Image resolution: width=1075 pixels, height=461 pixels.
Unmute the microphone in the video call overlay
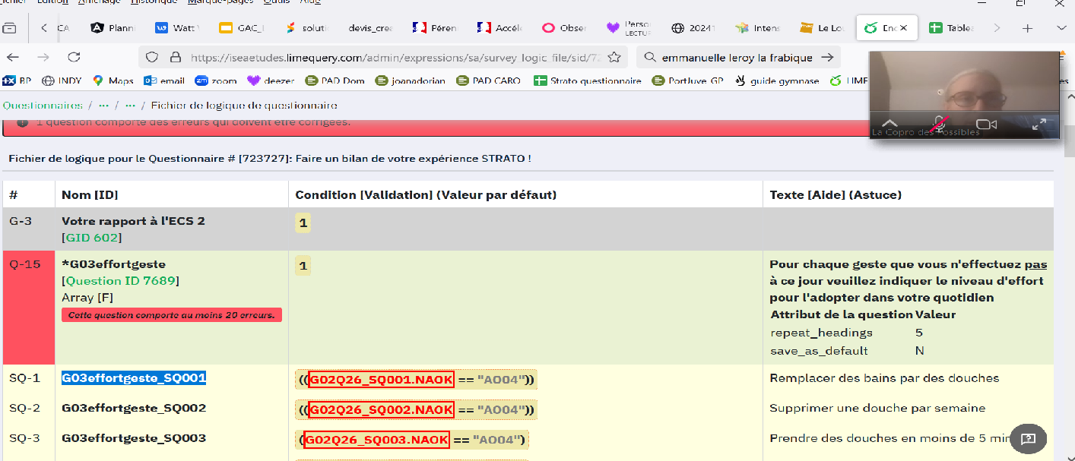click(x=940, y=124)
